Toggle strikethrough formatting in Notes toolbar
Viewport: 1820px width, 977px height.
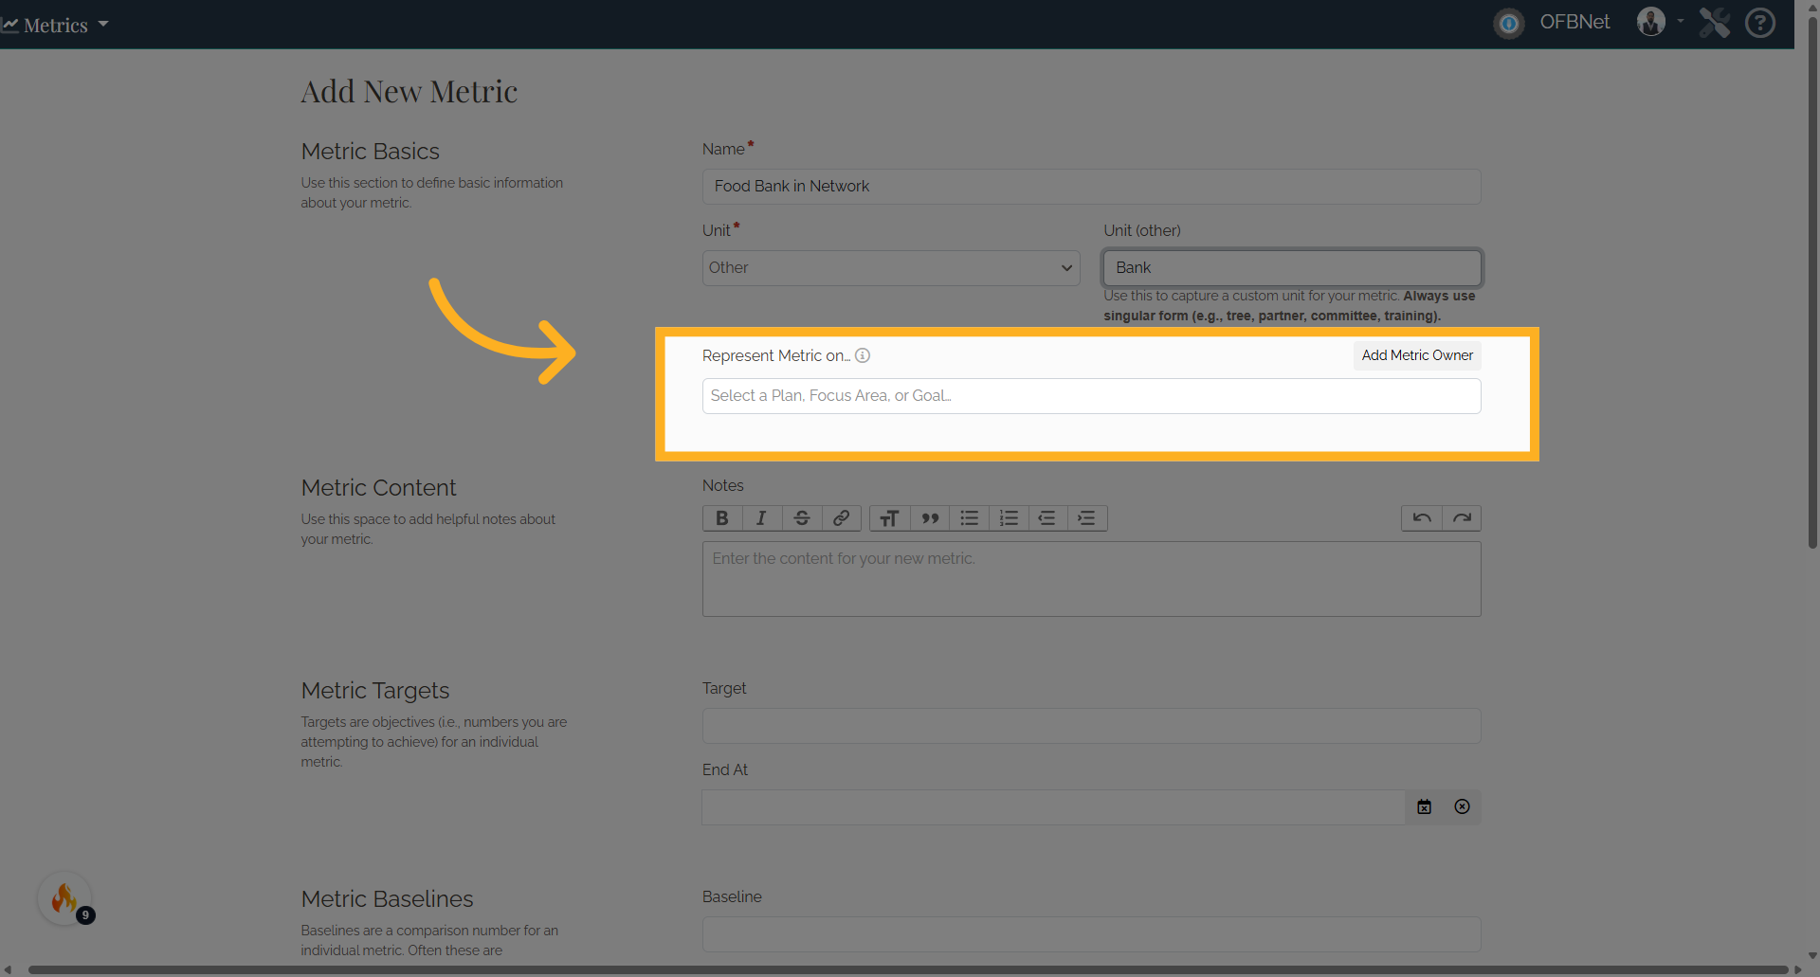pos(802,518)
